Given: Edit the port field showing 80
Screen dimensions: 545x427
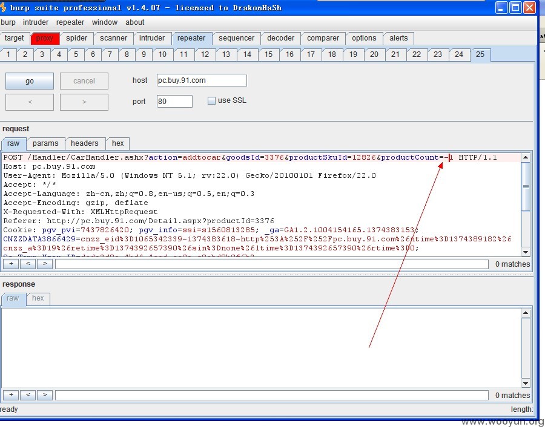Looking at the screenshot, I should point(174,102).
